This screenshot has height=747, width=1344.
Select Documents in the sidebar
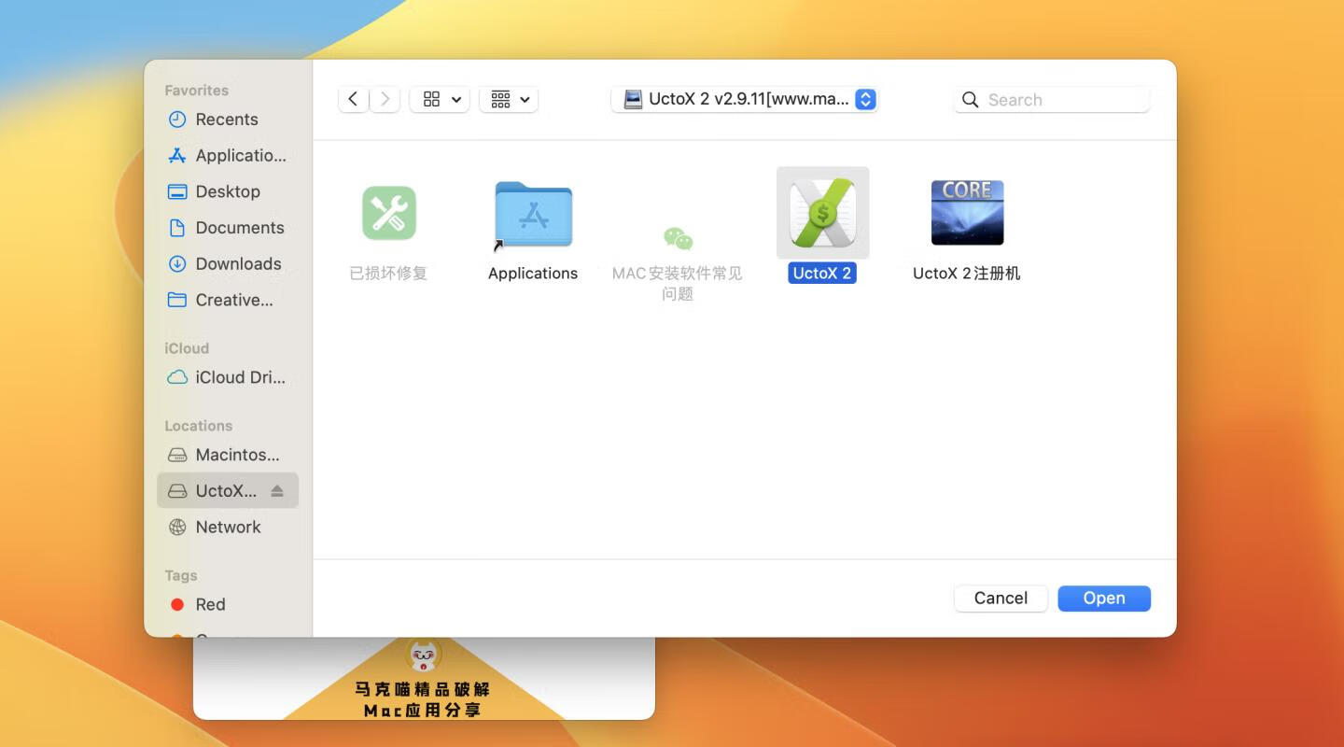240,228
